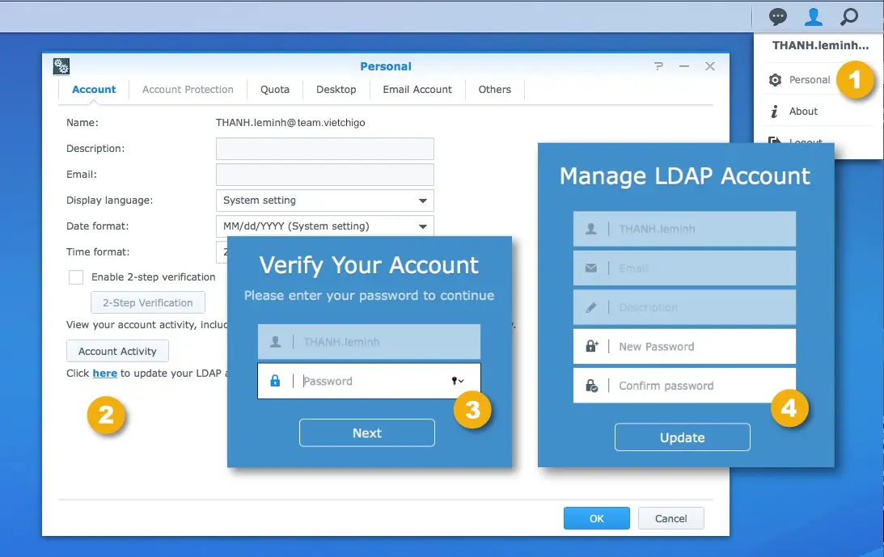Select About in user menu

click(803, 112)
